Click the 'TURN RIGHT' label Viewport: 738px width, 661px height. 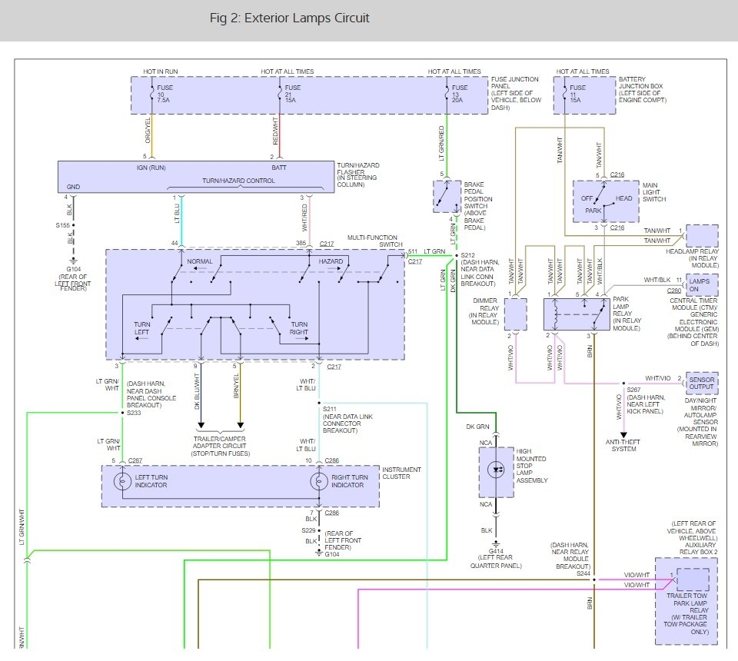[299, 328]
